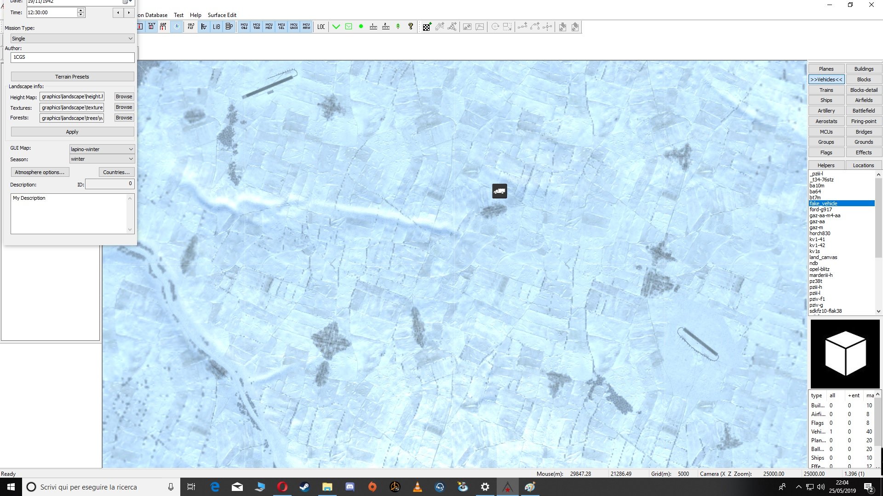Toggle the MCU MES display button

(x=269, y=27)
